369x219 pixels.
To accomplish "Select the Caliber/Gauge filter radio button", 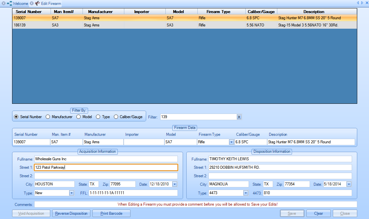I will 116,117.
